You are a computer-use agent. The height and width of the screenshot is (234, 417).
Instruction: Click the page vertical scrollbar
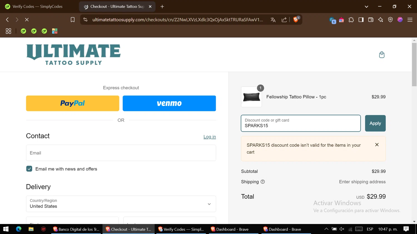coord(414,65)
